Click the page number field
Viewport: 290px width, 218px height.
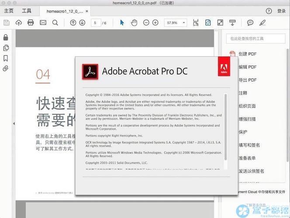coord(96,23)
